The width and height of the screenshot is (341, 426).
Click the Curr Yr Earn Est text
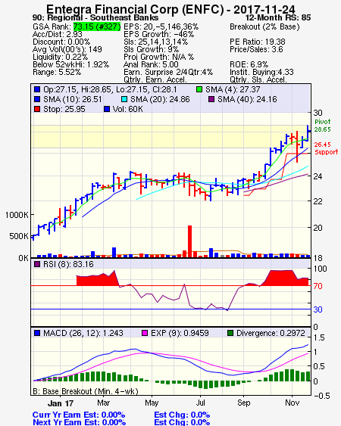point(79,415)
